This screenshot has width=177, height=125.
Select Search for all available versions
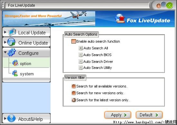pos(74,86)
